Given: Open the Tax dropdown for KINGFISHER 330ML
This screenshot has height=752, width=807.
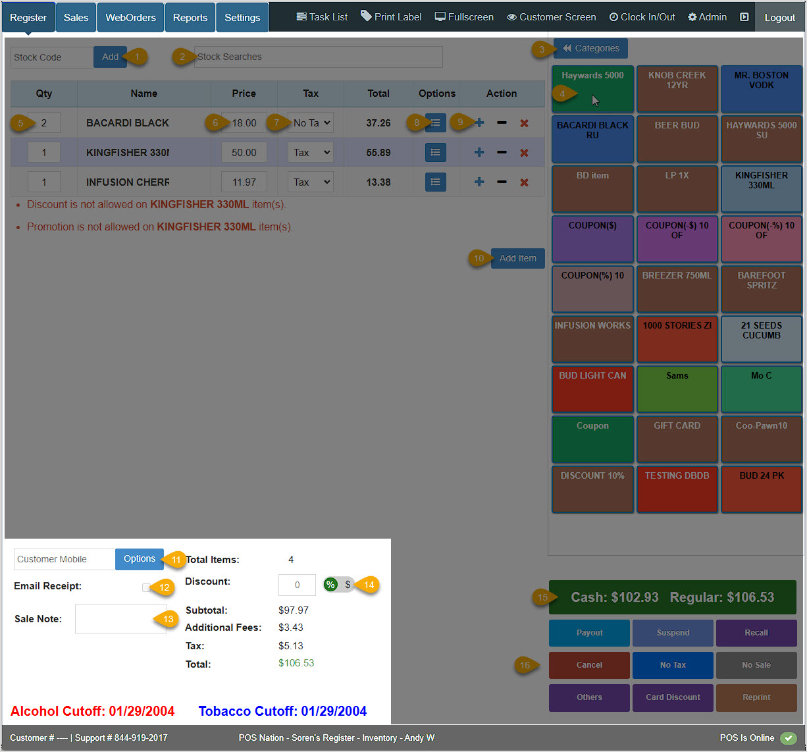Looking at the screenshot, I should click(x=310, y=152).
